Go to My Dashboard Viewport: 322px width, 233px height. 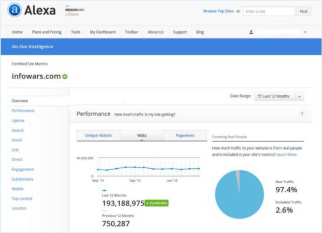click(103, 32)
